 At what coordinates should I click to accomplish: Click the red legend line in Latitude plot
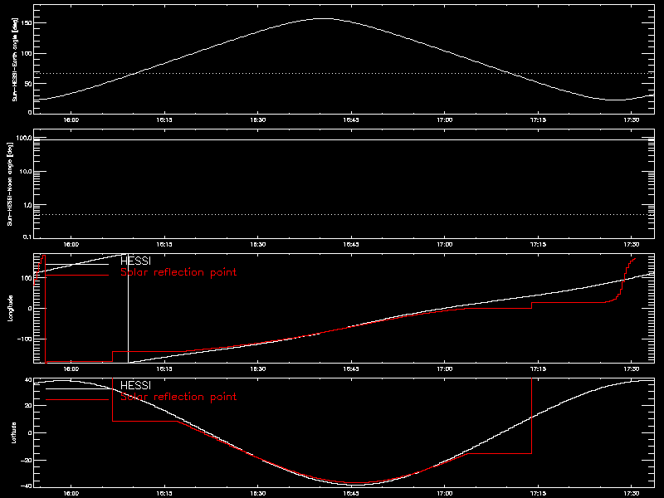pyautogui.click(x=77, y=400)
